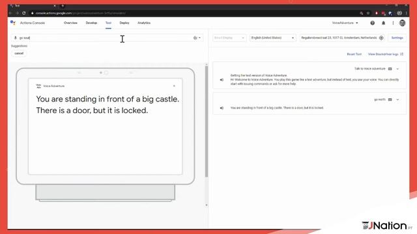Viewport: 417px width, 234px height.
Task: Open the View Stackdriver logs link
Action: 383,54
